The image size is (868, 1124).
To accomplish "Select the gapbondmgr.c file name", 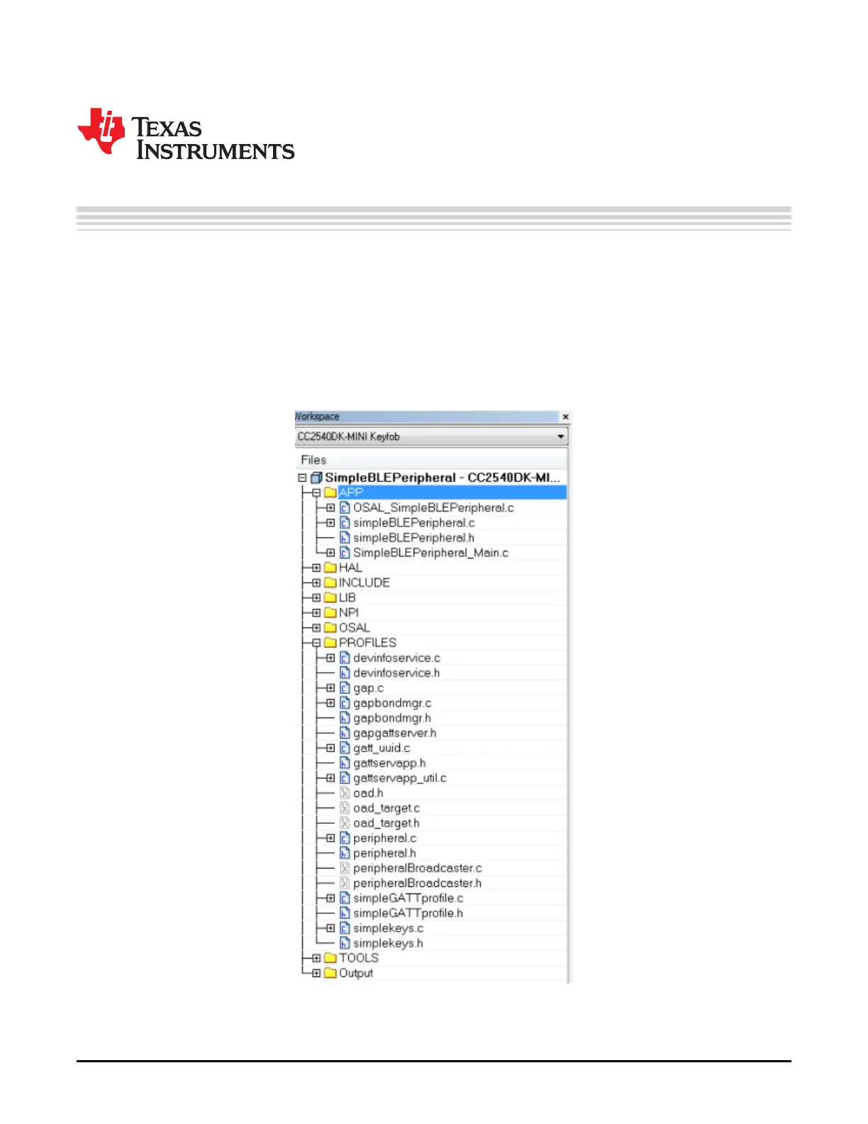I will tap(392, 703).
